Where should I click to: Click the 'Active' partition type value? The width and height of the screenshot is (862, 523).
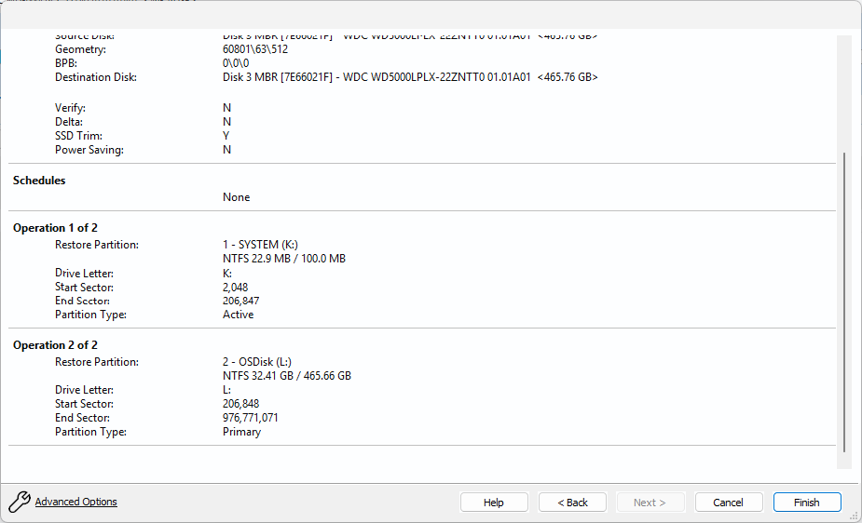[x=239, y=315]
